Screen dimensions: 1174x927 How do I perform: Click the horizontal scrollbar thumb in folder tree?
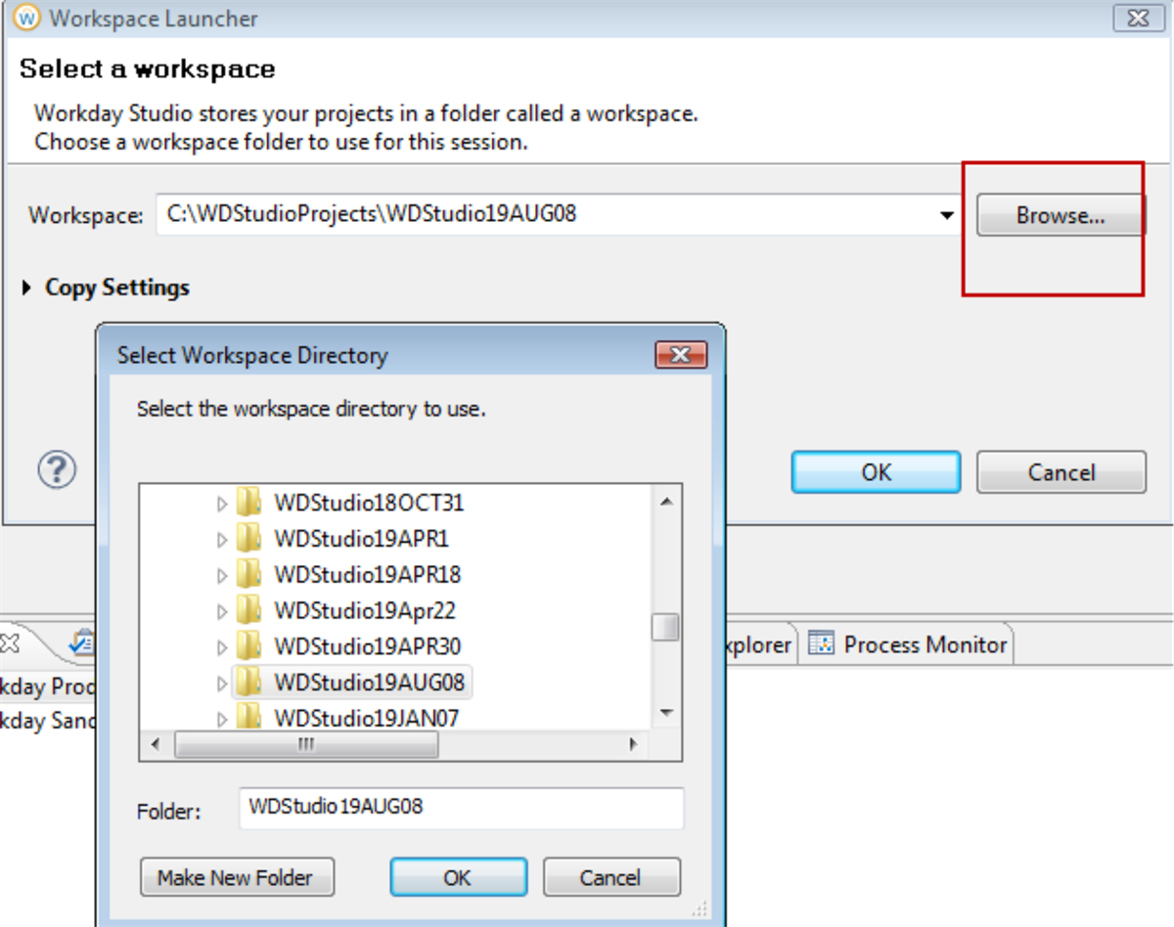pyautogui.click(x=306, y=744)
